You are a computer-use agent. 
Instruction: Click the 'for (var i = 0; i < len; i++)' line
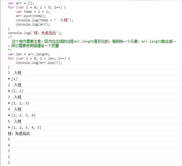39,58
